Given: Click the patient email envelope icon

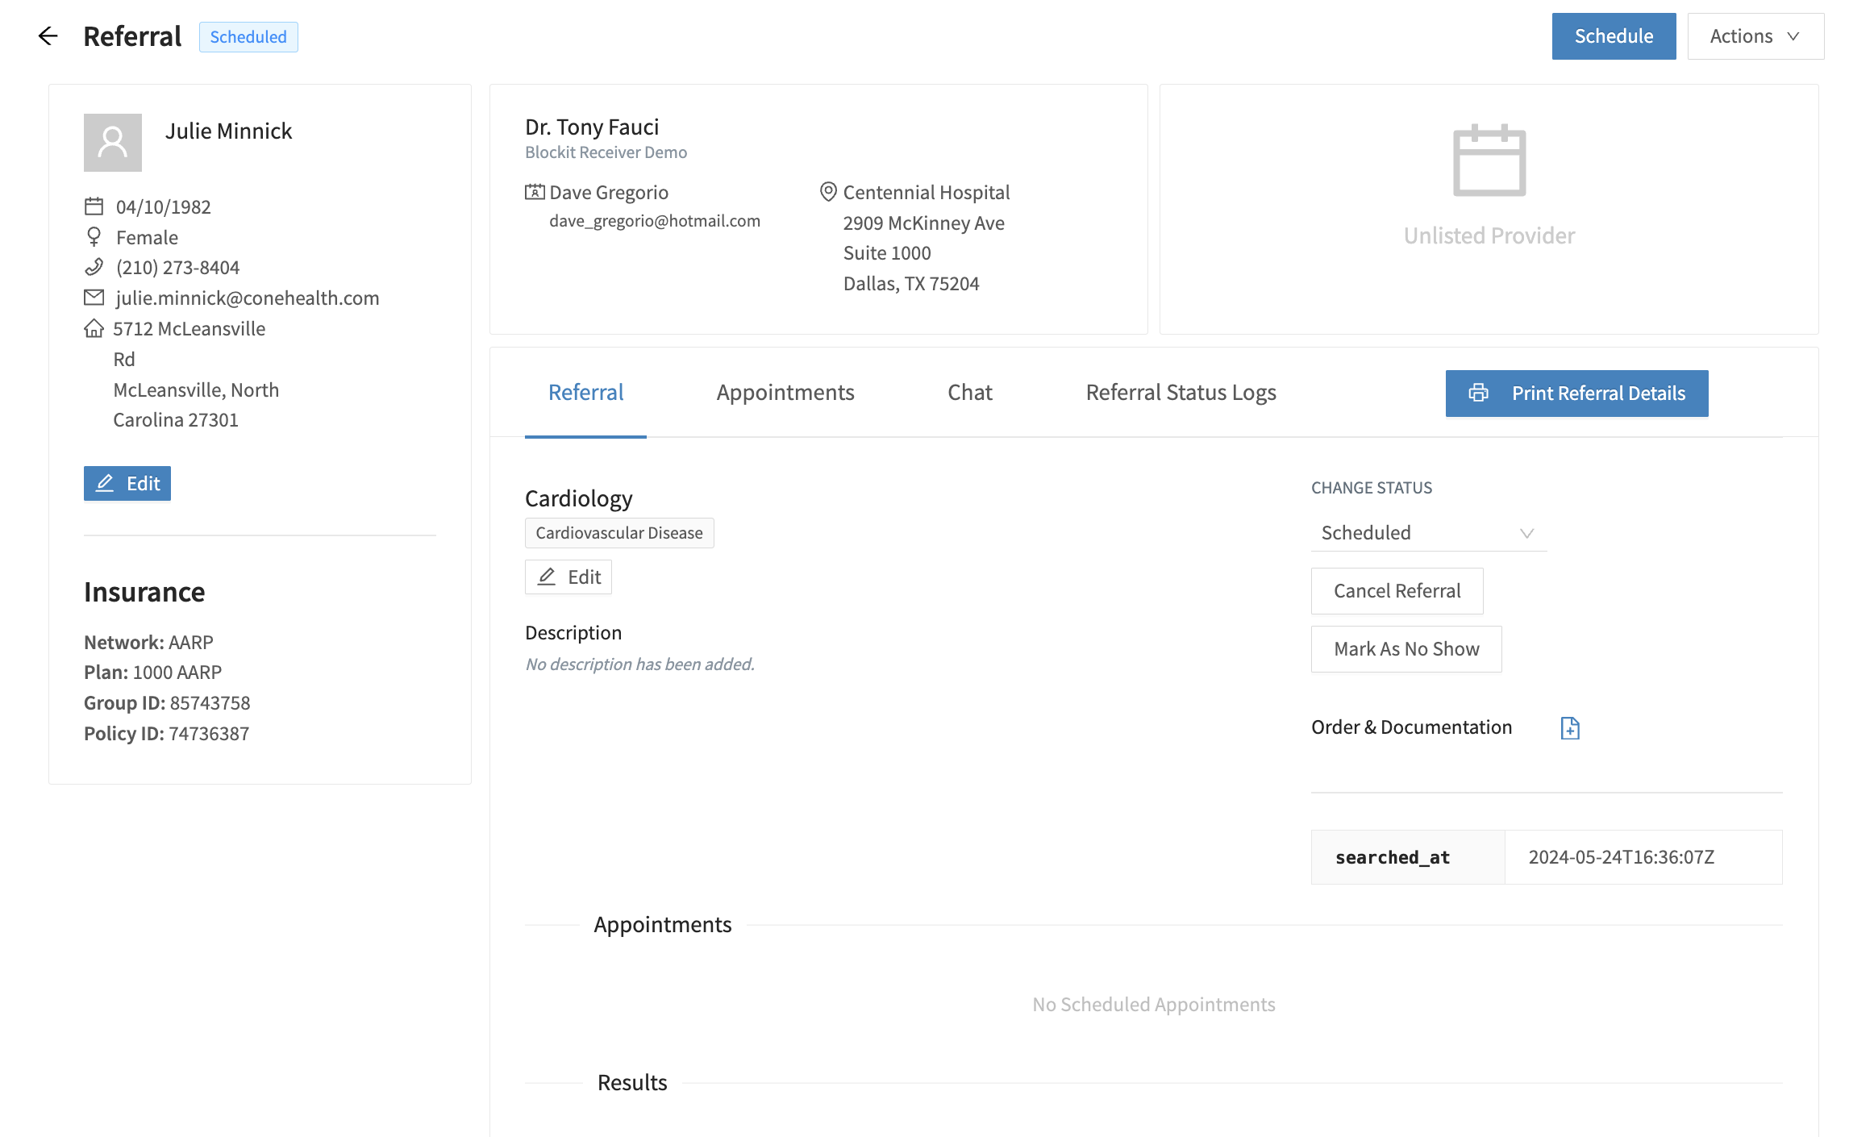Looking at the screenshot, I should [94, 298].
